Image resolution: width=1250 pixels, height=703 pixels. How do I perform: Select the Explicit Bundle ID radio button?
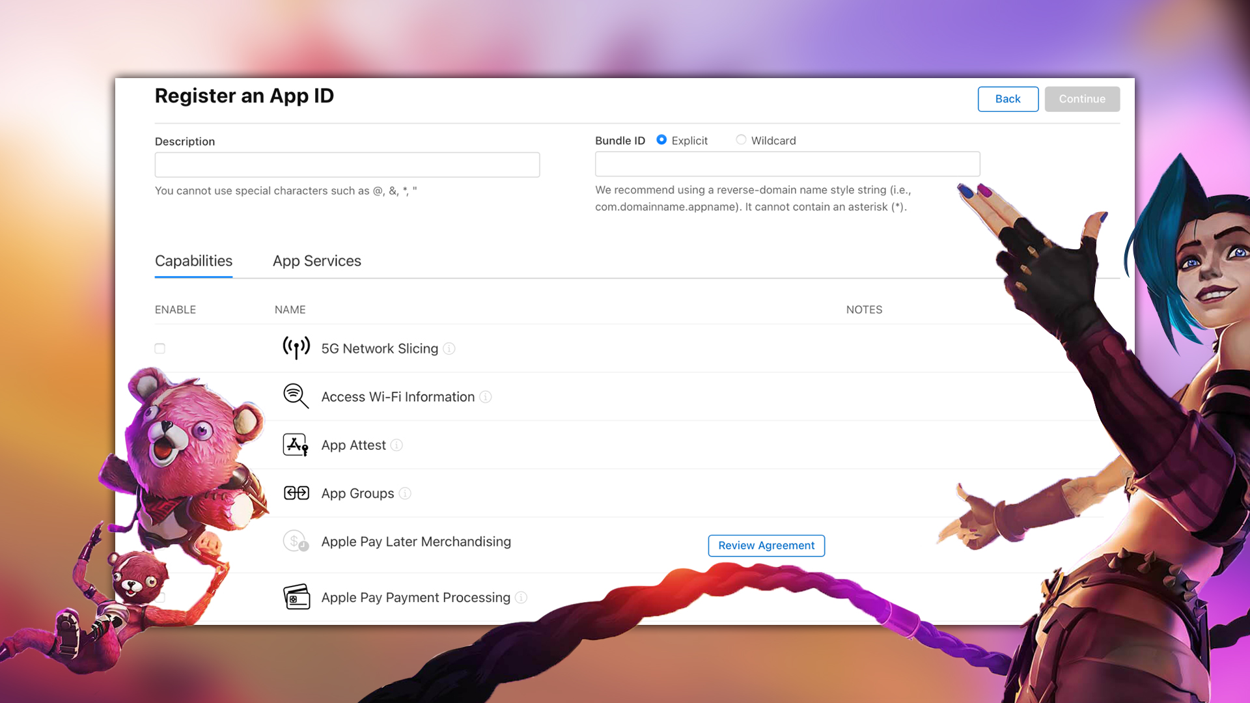661,140
